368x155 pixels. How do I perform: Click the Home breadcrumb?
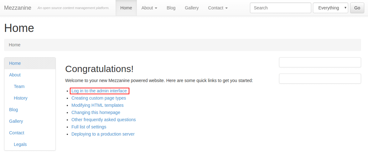point(14,45)
